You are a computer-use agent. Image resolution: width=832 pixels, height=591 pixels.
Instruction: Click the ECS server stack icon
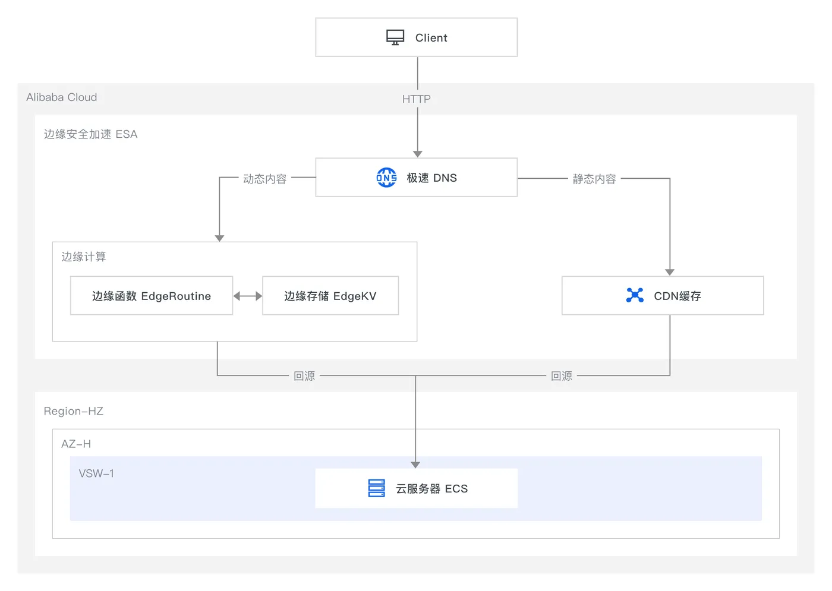pos(377,488)
